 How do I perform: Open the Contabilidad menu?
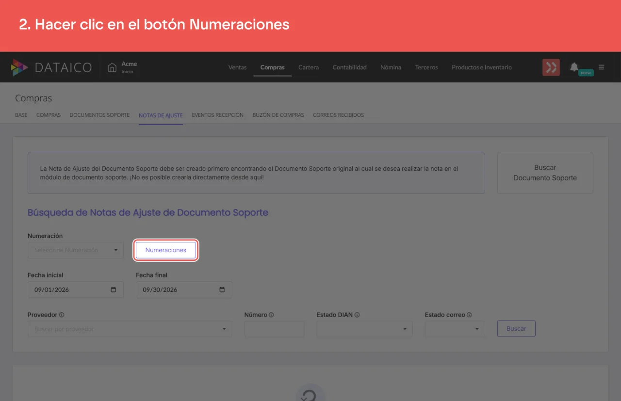(x=349, y=67)
